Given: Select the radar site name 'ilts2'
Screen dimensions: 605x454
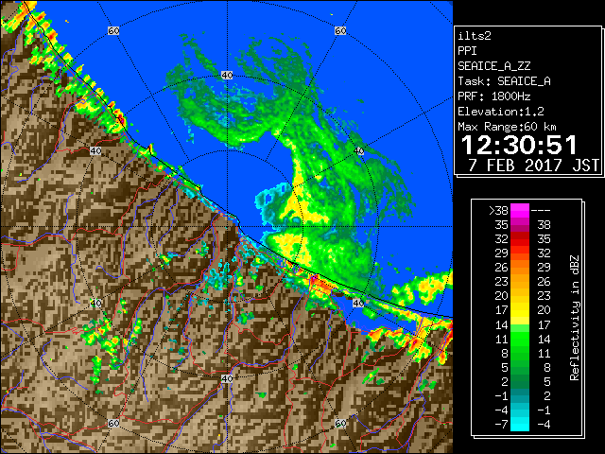Looking at the screenshot, I should pos(475,36).
